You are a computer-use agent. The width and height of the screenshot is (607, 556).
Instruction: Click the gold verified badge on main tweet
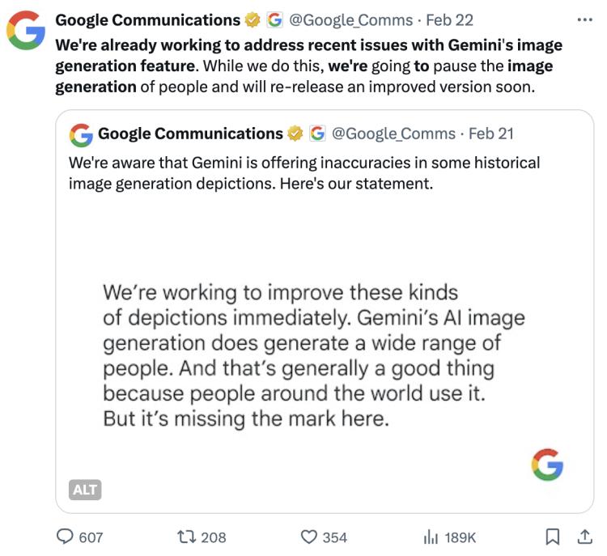(x=253, y=20)
